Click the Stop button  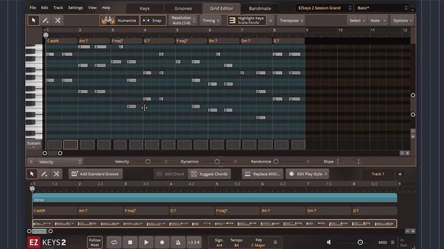pyautogui.click(x=130, y=242)
